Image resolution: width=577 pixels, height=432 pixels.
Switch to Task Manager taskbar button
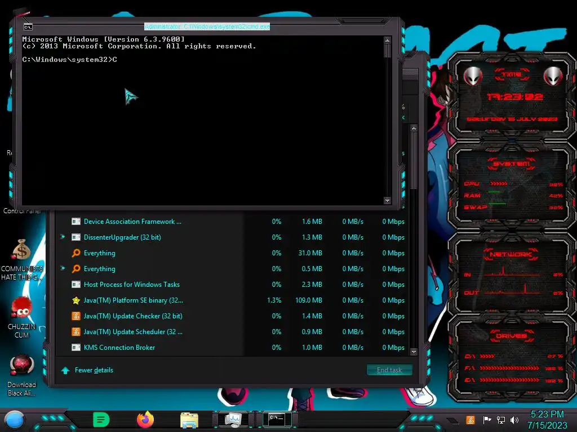coord(233,420)
